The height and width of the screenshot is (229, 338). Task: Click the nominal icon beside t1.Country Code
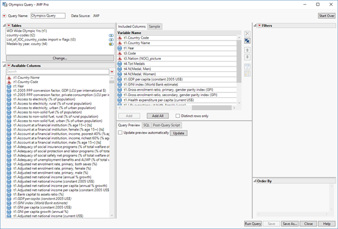119,38
